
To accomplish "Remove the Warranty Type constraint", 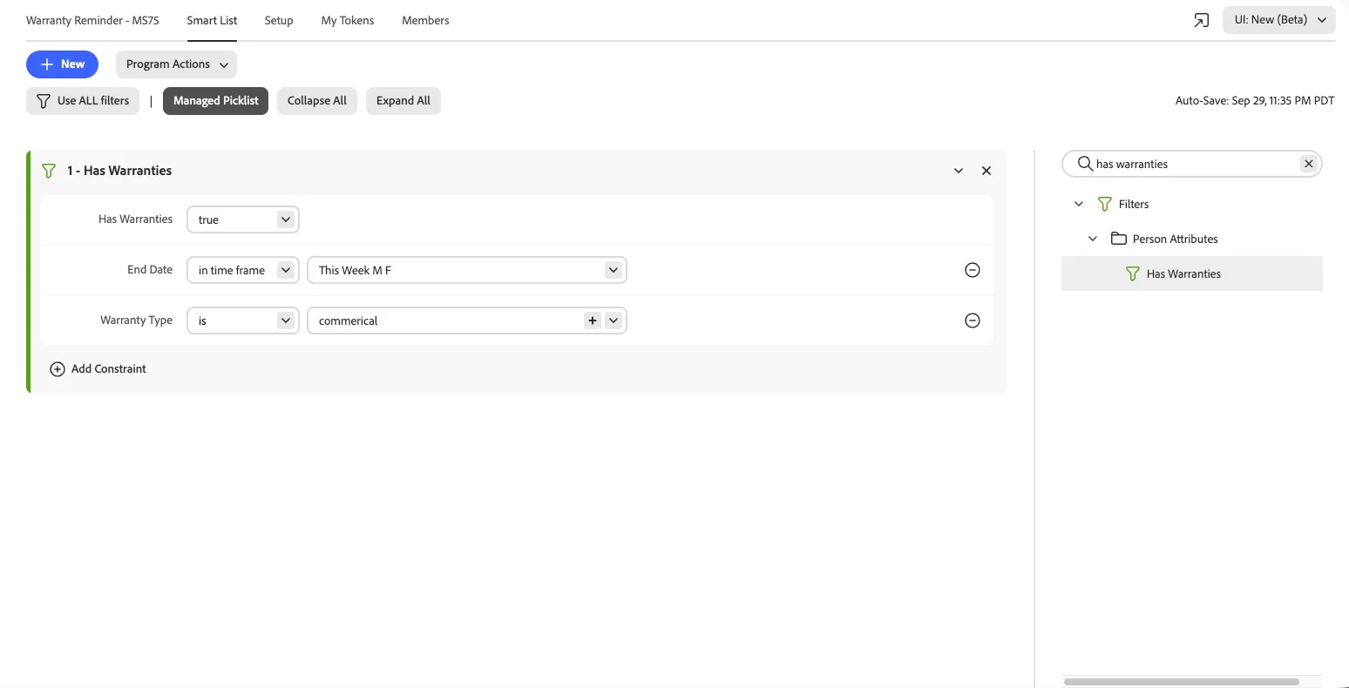I will click(973, 320).
